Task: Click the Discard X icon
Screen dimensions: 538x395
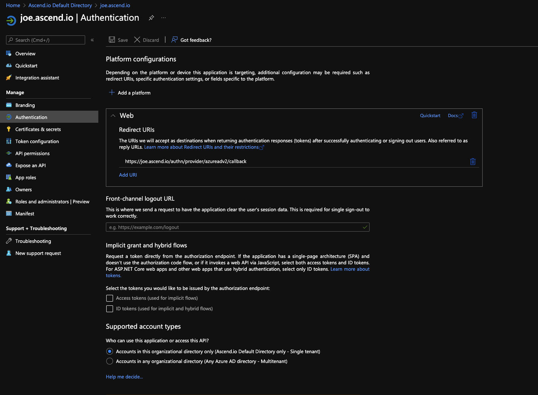Action: (x=137, y=40)
